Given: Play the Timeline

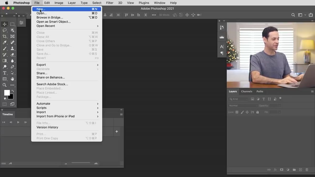Looking at the screenshot, I should [18, 122].
